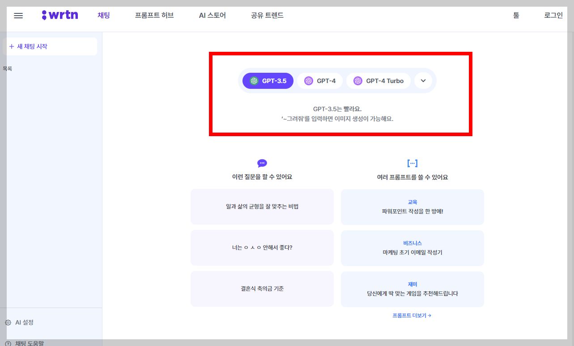The image size is (574, 346).
Task: Click the 여러 프롬프트를 쓸 수 있어요 heading
Action: pos(412,177)
